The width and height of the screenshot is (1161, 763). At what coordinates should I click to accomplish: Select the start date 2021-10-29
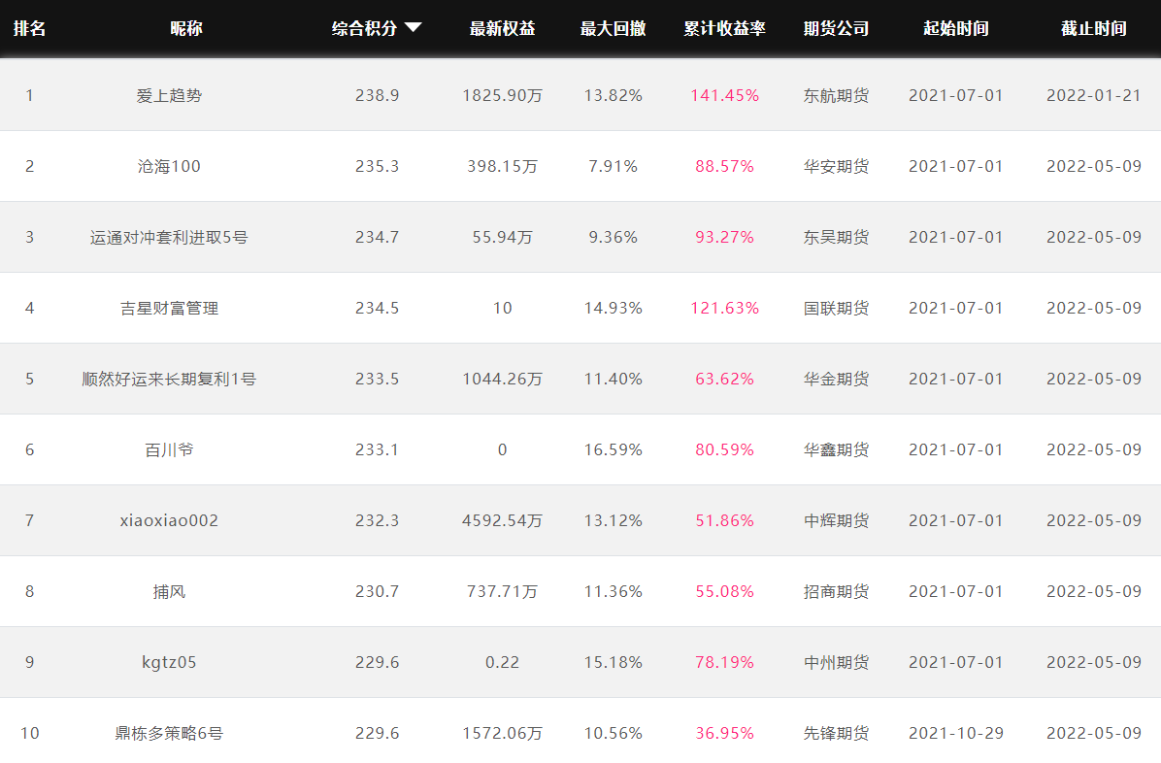click(956, 733)
